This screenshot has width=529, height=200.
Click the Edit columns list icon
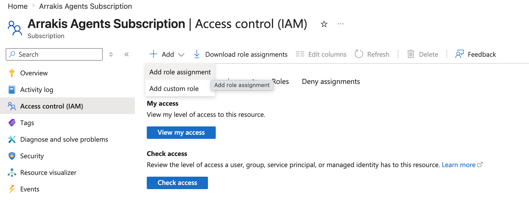[x=300, y=54]
